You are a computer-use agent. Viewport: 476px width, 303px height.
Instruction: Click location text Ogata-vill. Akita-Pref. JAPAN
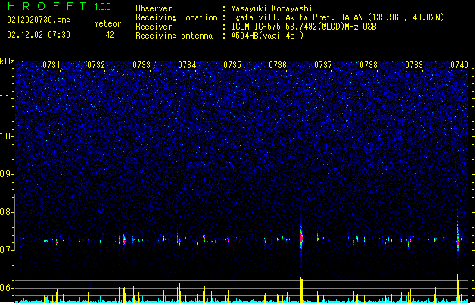coord(297,17)
